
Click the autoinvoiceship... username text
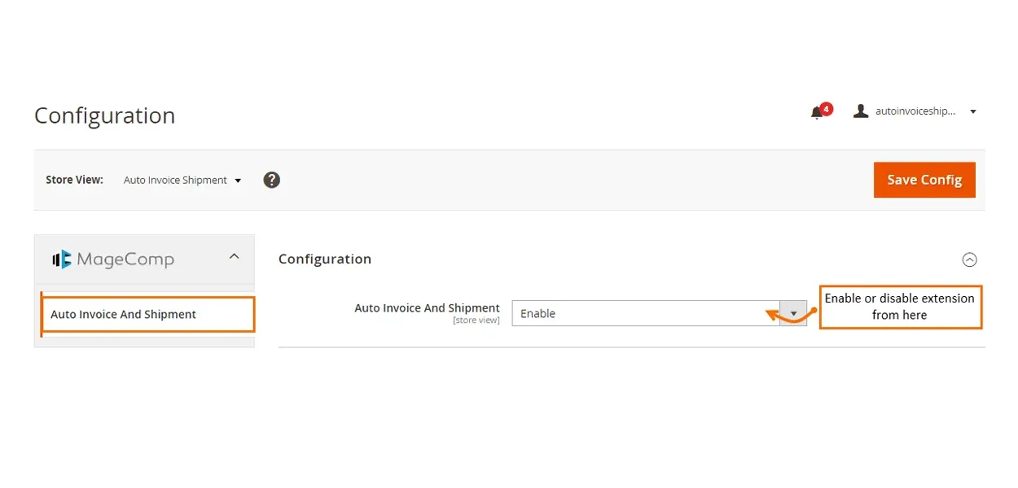[915, 111]
